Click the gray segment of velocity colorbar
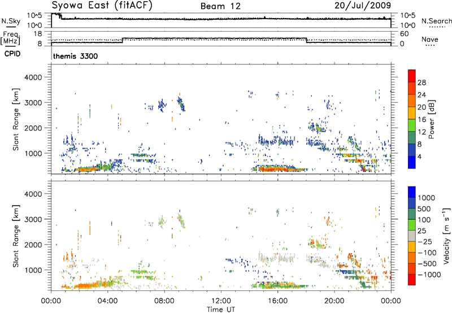This screenshot has width=452, height=313. coord(412,236)
